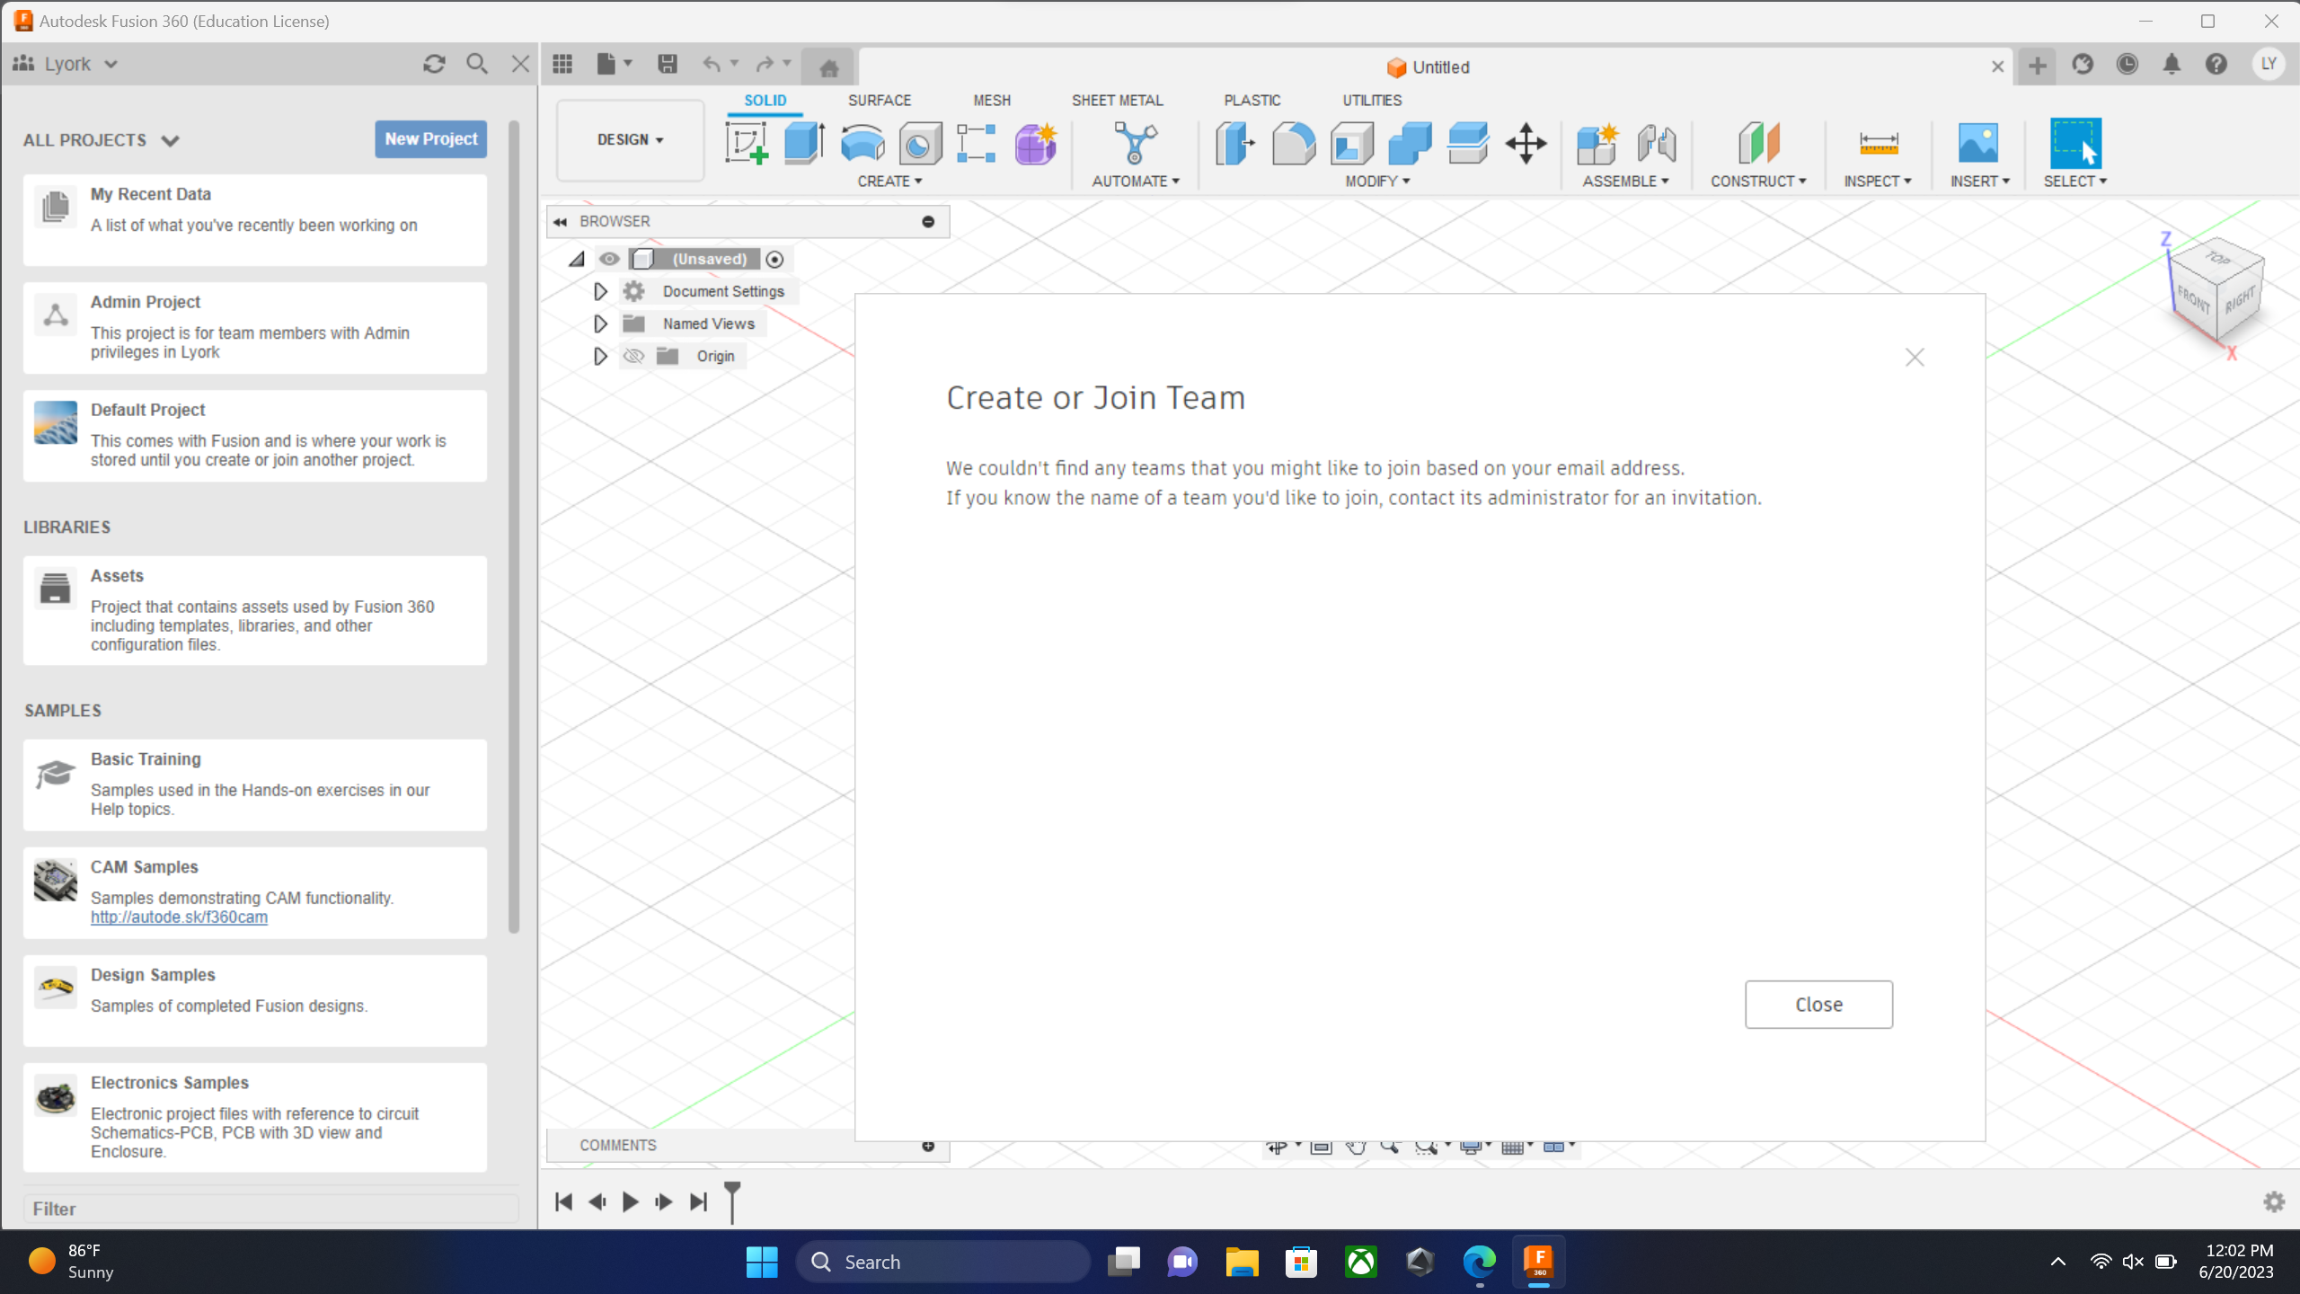Click the timeline playhead marker

click(x=732, y=1201)
